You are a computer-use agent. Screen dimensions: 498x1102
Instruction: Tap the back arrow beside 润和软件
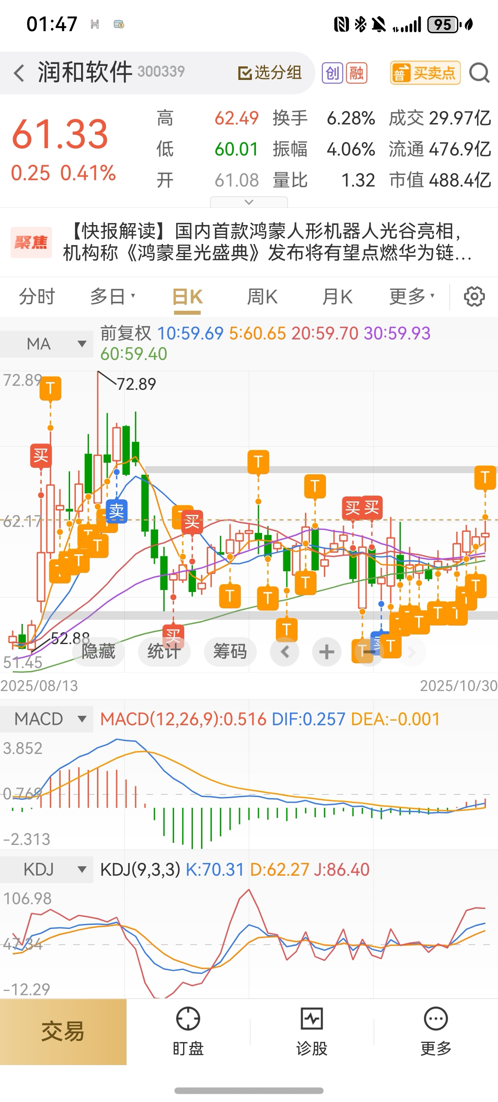pos(19,73)
